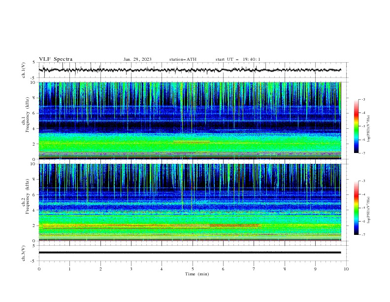Click the "ch.2 Frequency (kHz)" axis label
This screenshot has width=390, height=302.
pyautogui.click(x=26, y=196)
